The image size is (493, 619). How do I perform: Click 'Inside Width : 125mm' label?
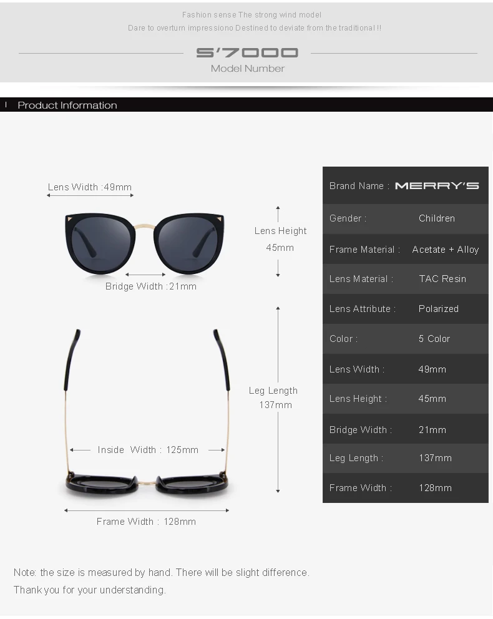148,450
